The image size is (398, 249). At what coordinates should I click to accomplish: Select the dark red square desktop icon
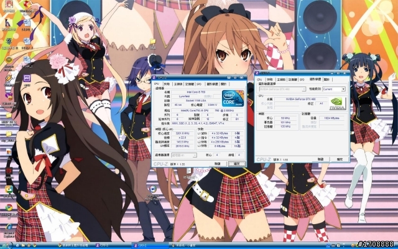tap(9, 171)
